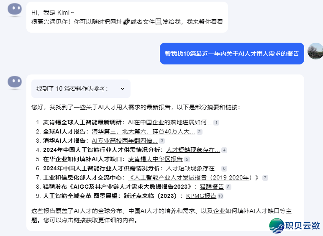The width and height of the screenshot is (323, 236).
Task: Click bold title '工业和信息化部人才交流中心'
Action: click(82, 177)
